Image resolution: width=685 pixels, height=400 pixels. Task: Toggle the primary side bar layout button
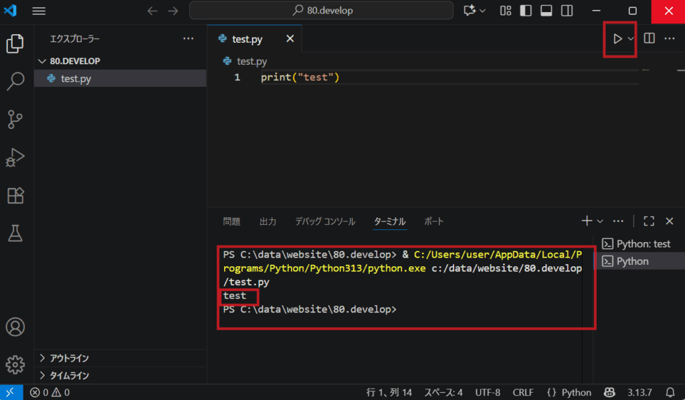pyautogui.click(x=526, y=11)
